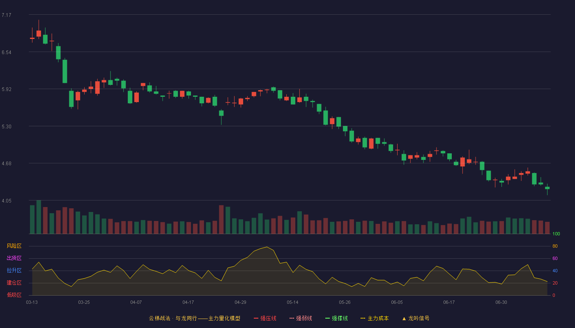
Task: Click the orange 80 indicator scale value
Action: [x=555, y=246]
